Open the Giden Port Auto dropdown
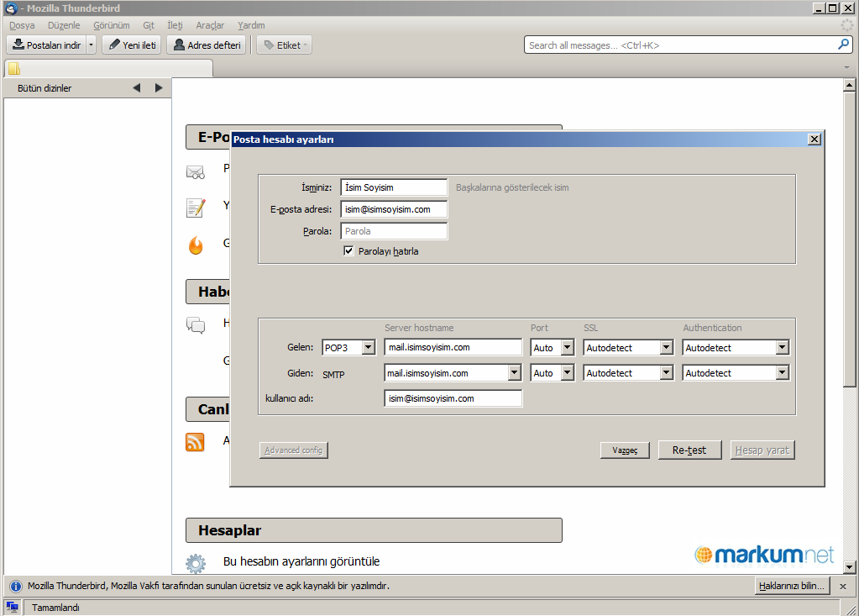 553,373
